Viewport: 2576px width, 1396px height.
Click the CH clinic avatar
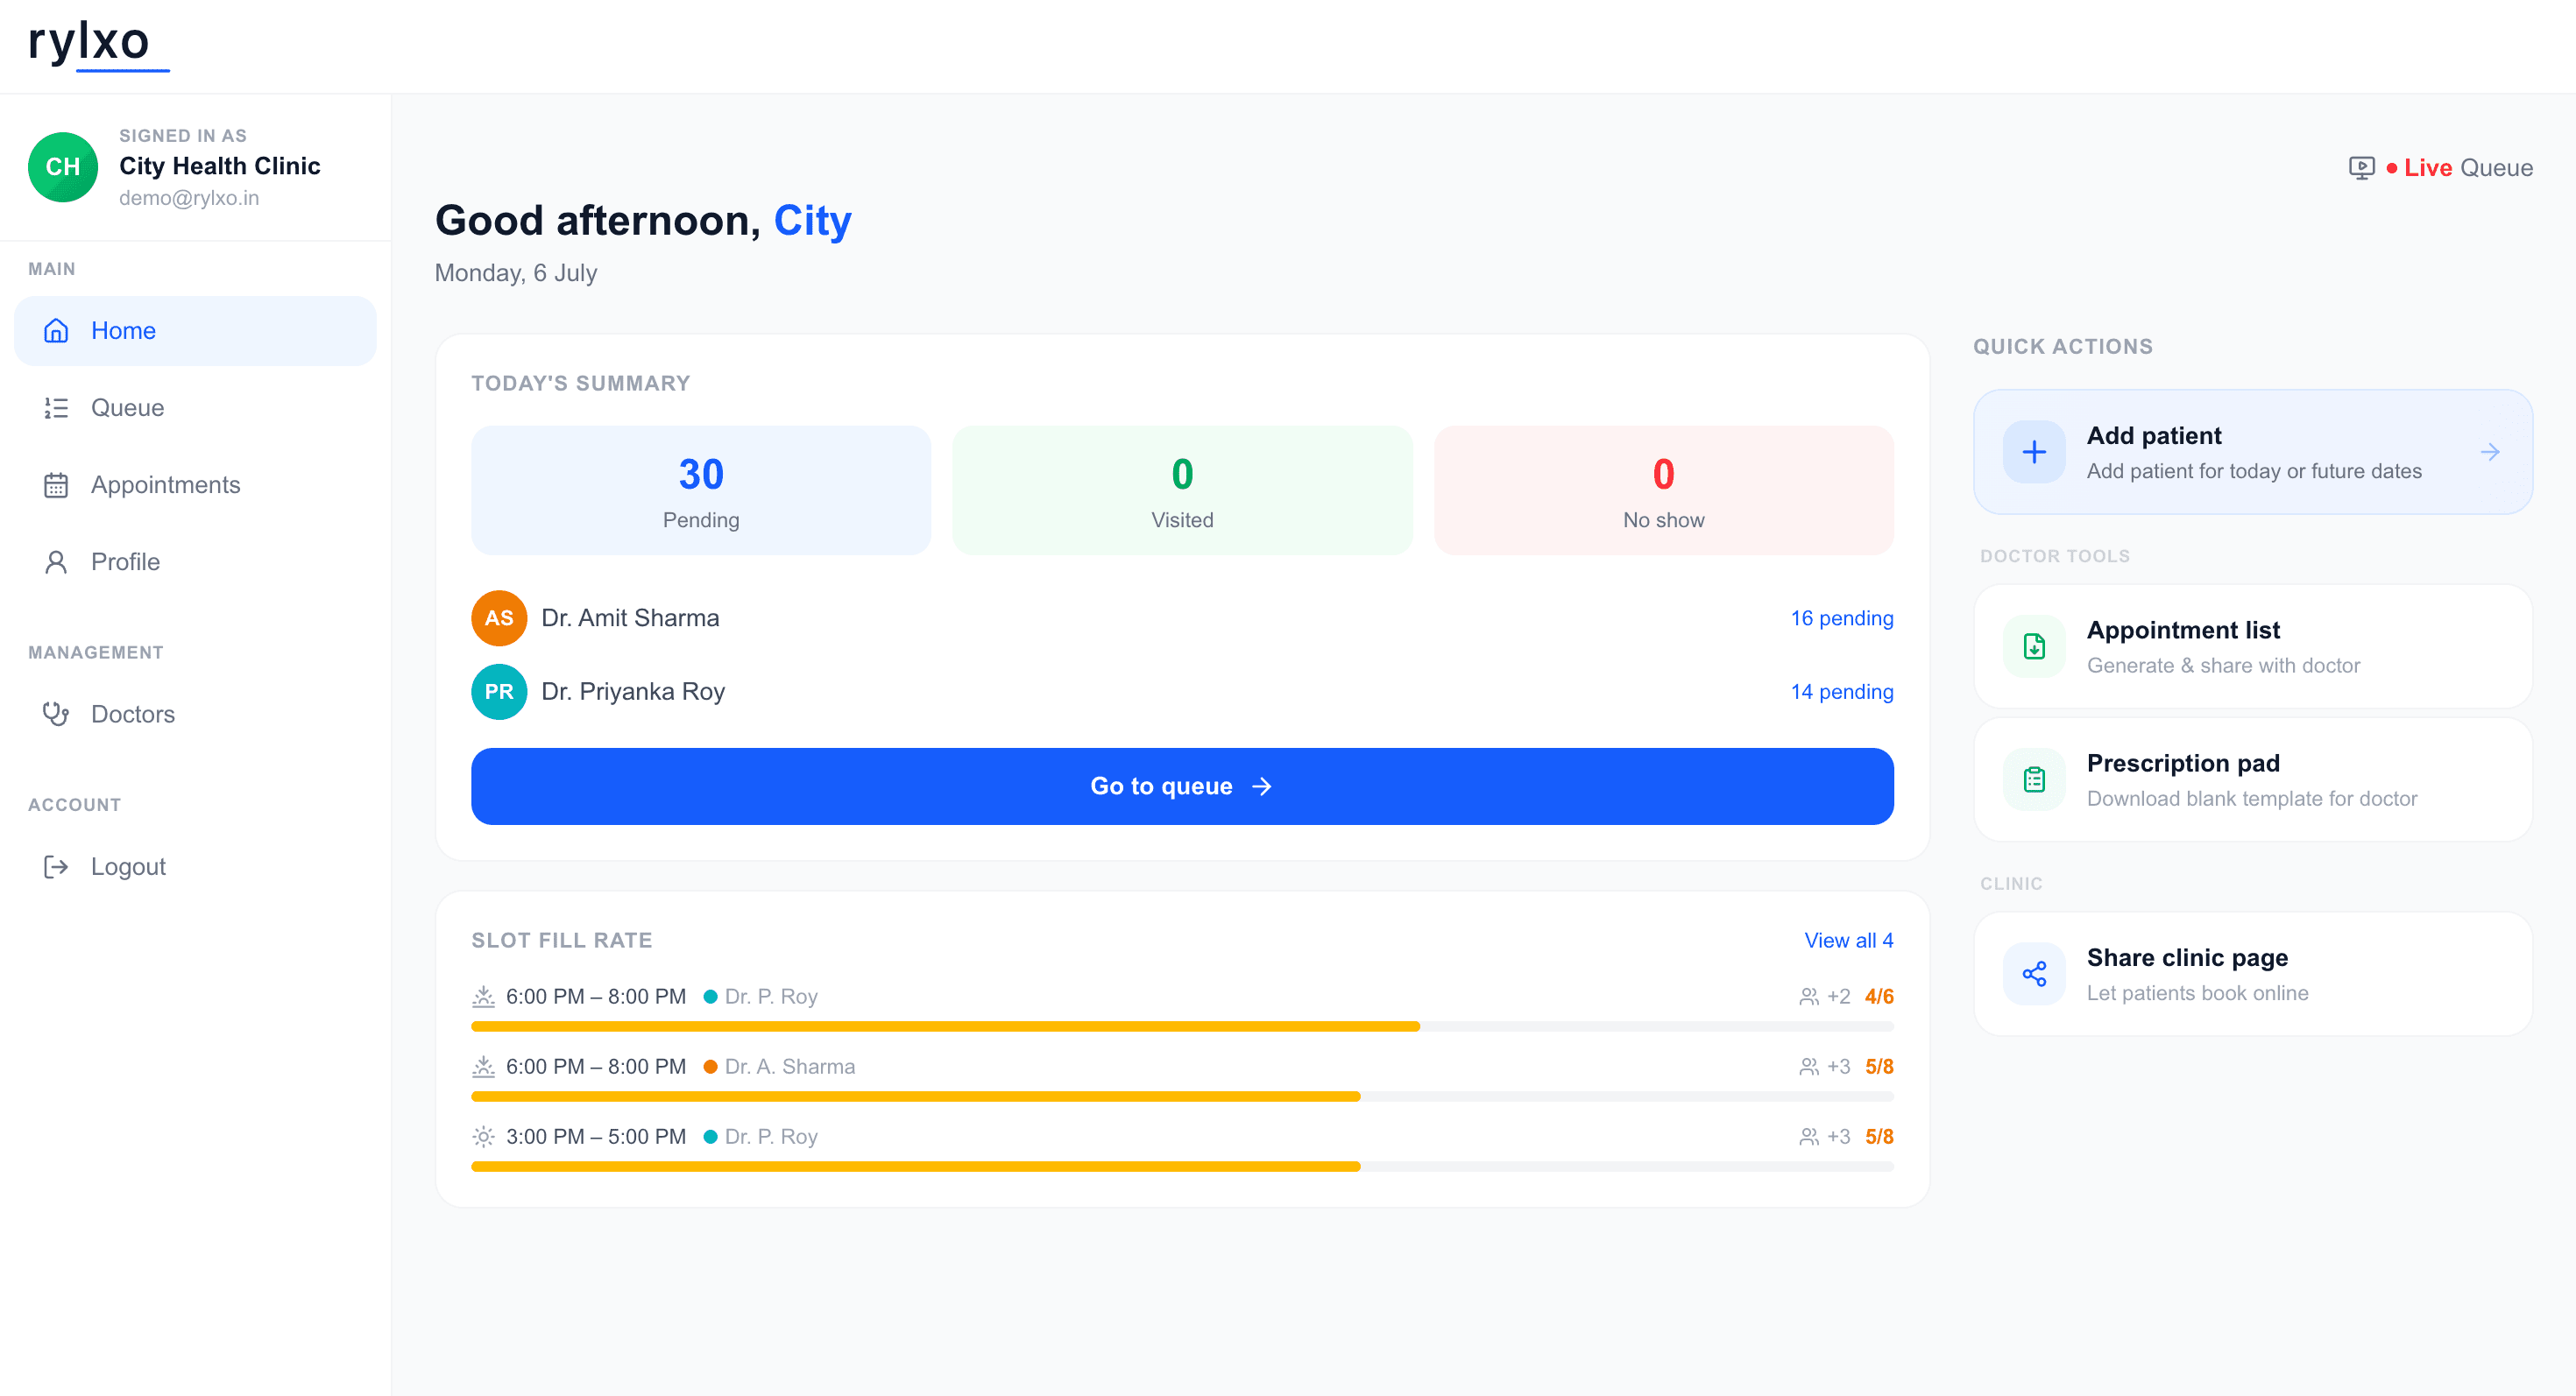point(63,167)
